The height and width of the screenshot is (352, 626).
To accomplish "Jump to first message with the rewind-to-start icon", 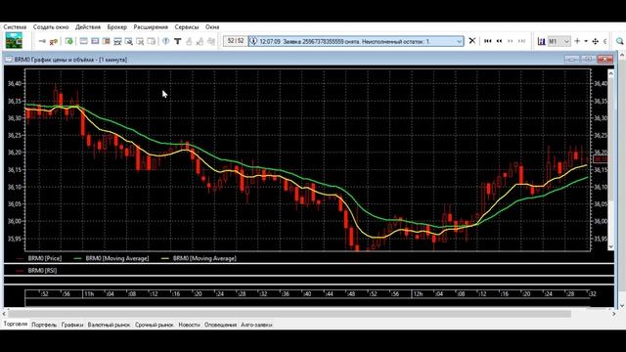I will pyautogui.click(x=487, y=41).
